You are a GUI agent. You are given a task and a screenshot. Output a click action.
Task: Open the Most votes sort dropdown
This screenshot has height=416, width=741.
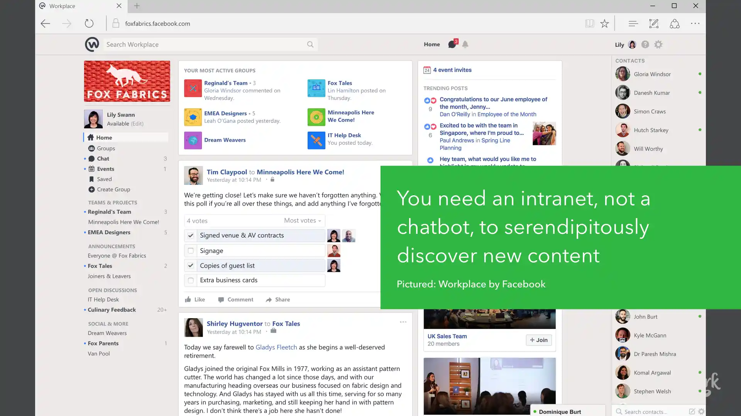click(x=303, y=221)
